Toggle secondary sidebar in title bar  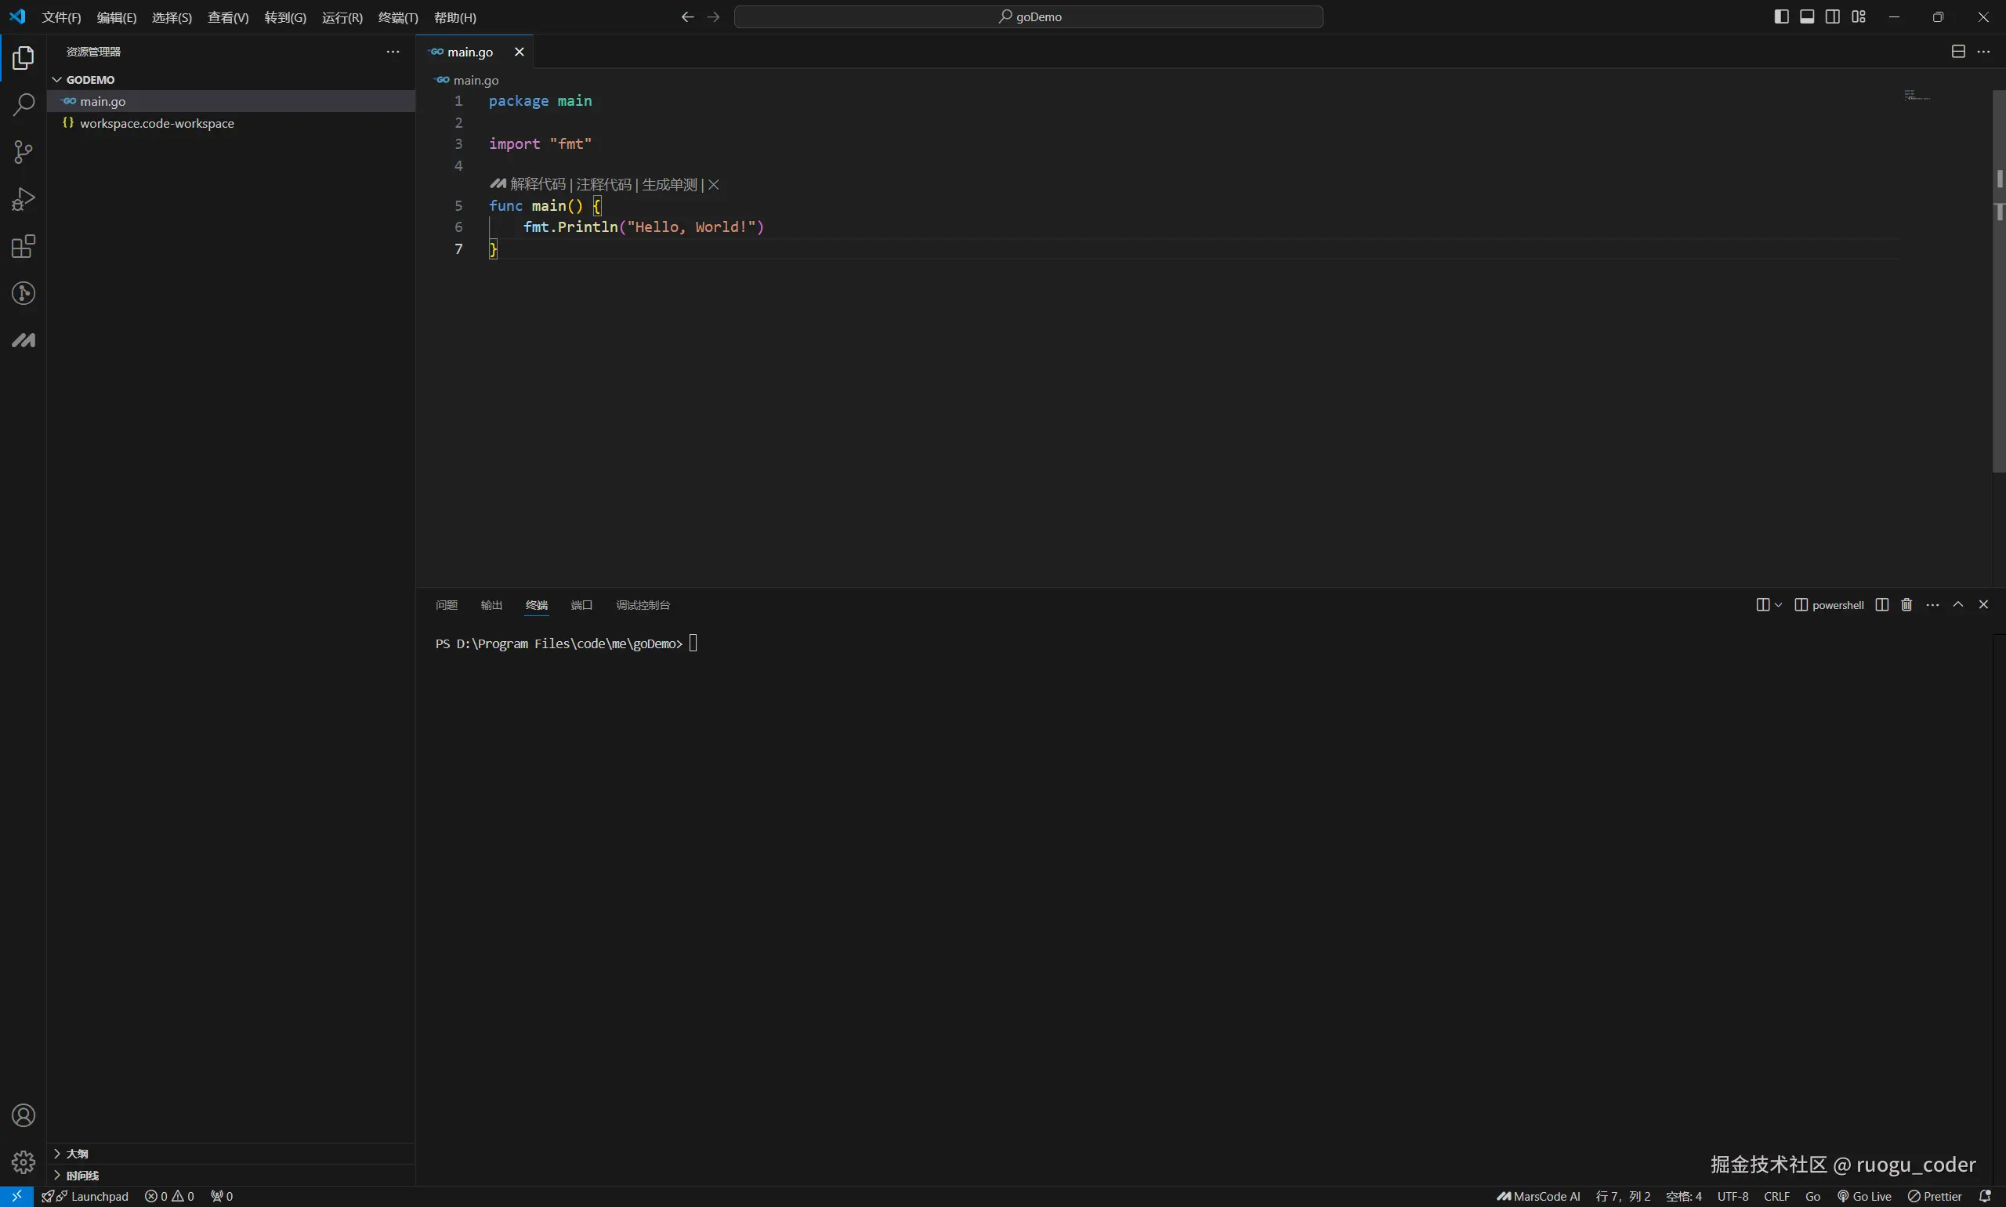tap(1832, 16)
